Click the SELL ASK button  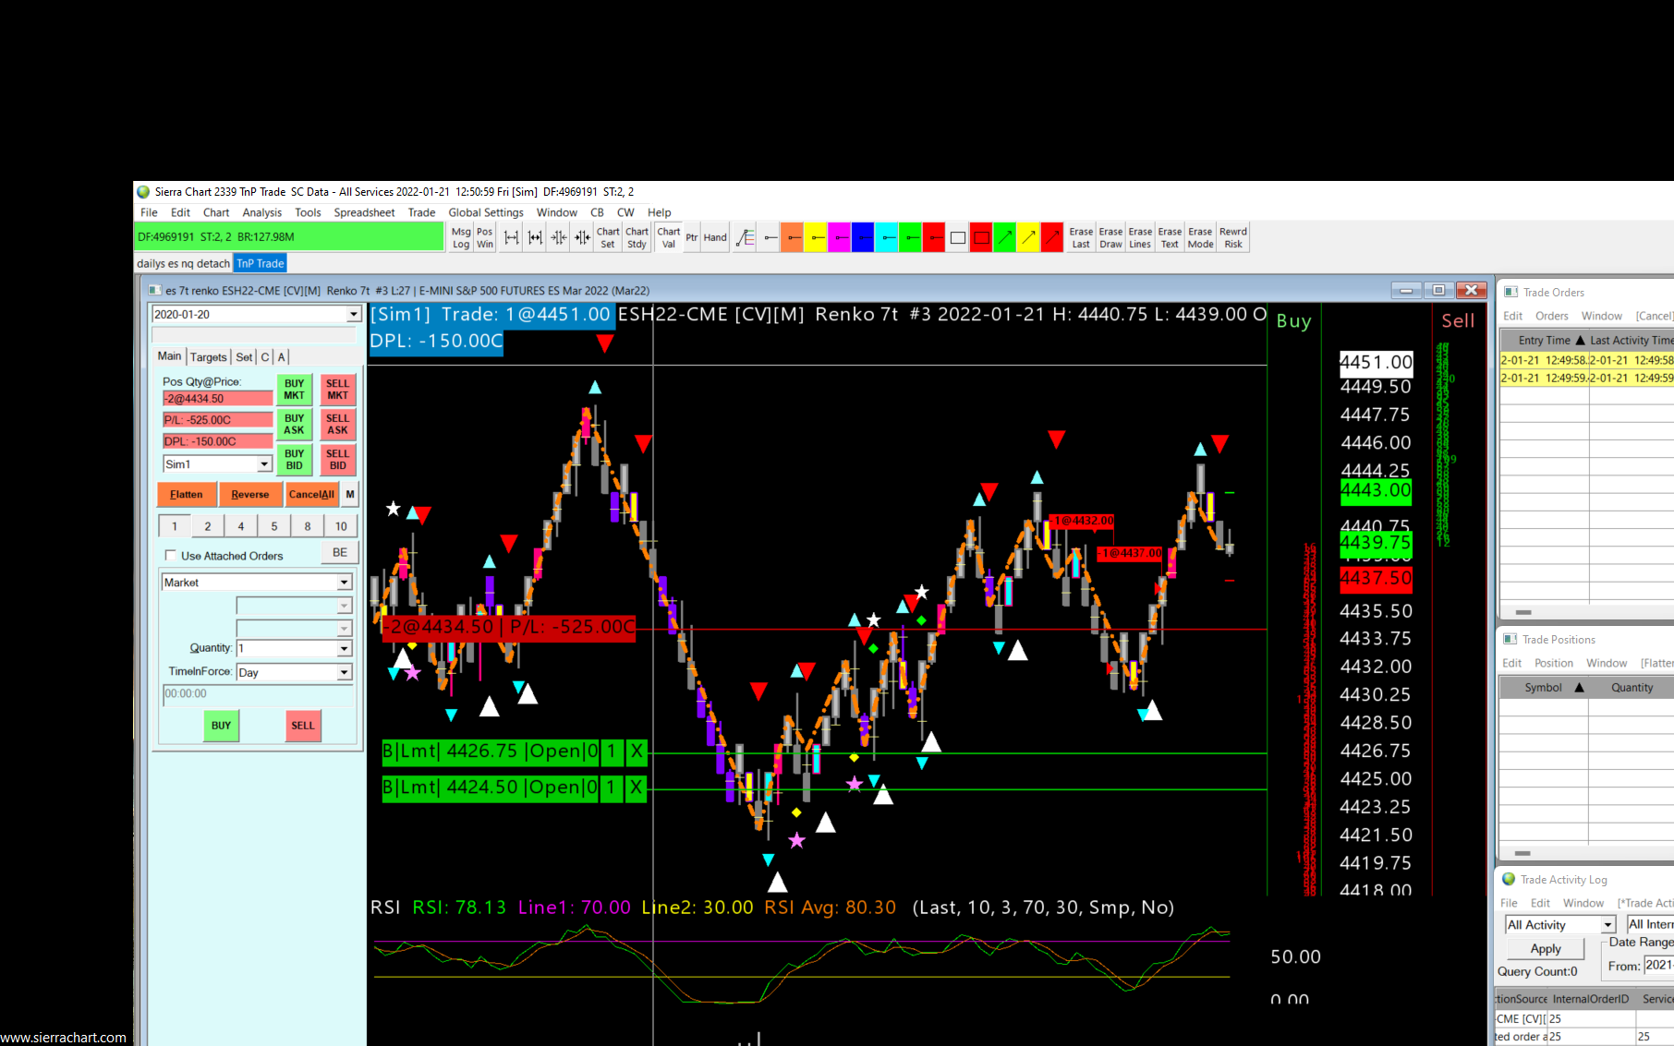tap(337, 425)
